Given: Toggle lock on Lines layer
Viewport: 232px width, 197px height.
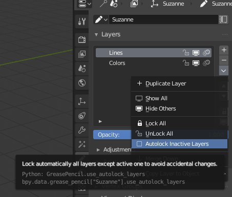Looking at the screenshot, I should [186, 53].
